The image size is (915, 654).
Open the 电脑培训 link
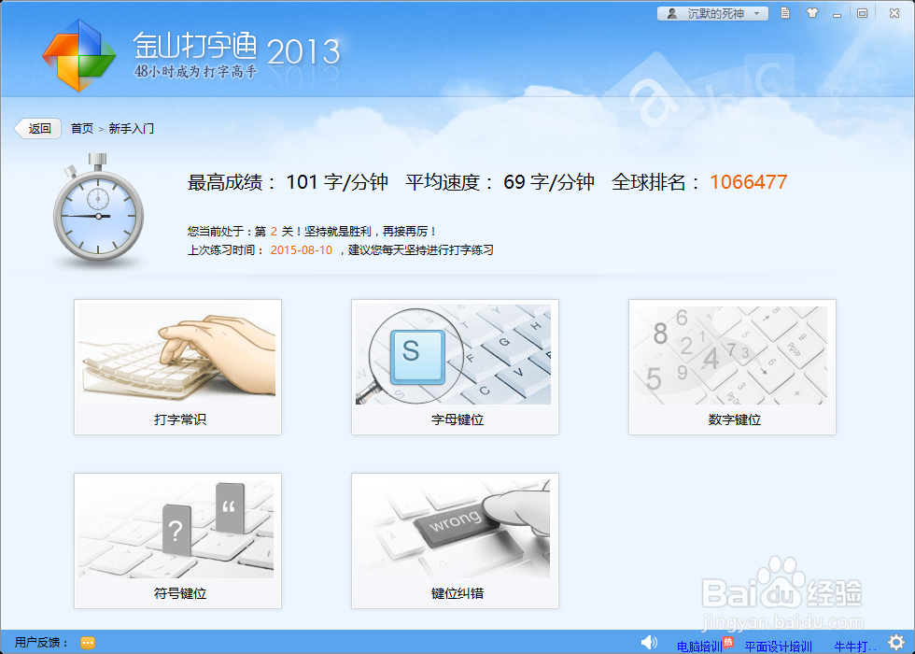point(699,647)
